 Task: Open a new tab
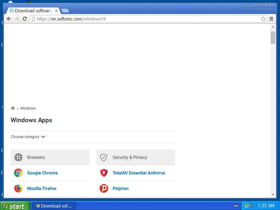[x=65, y=11]
